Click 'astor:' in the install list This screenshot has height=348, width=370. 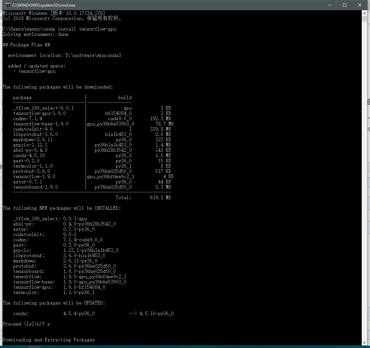tap(21, 229)
